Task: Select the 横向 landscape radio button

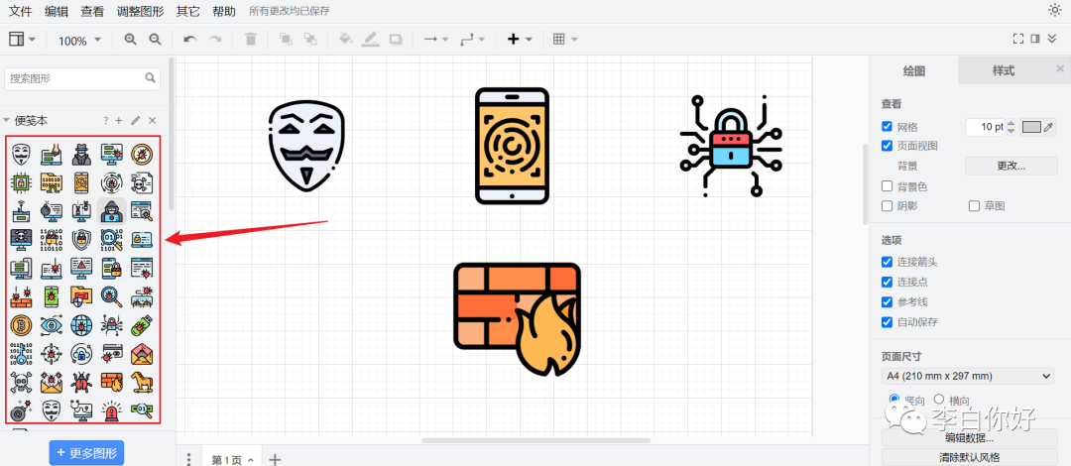Action: (x=938, y=399)
